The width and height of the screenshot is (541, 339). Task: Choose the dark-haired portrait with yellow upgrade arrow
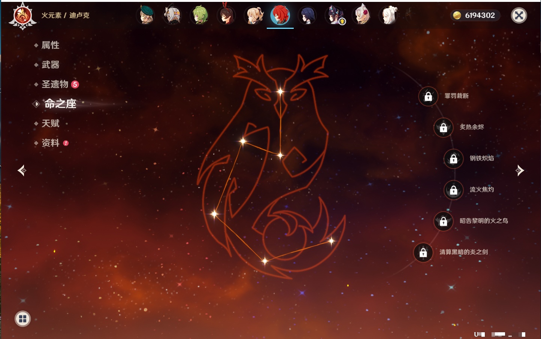coord(335,15)
